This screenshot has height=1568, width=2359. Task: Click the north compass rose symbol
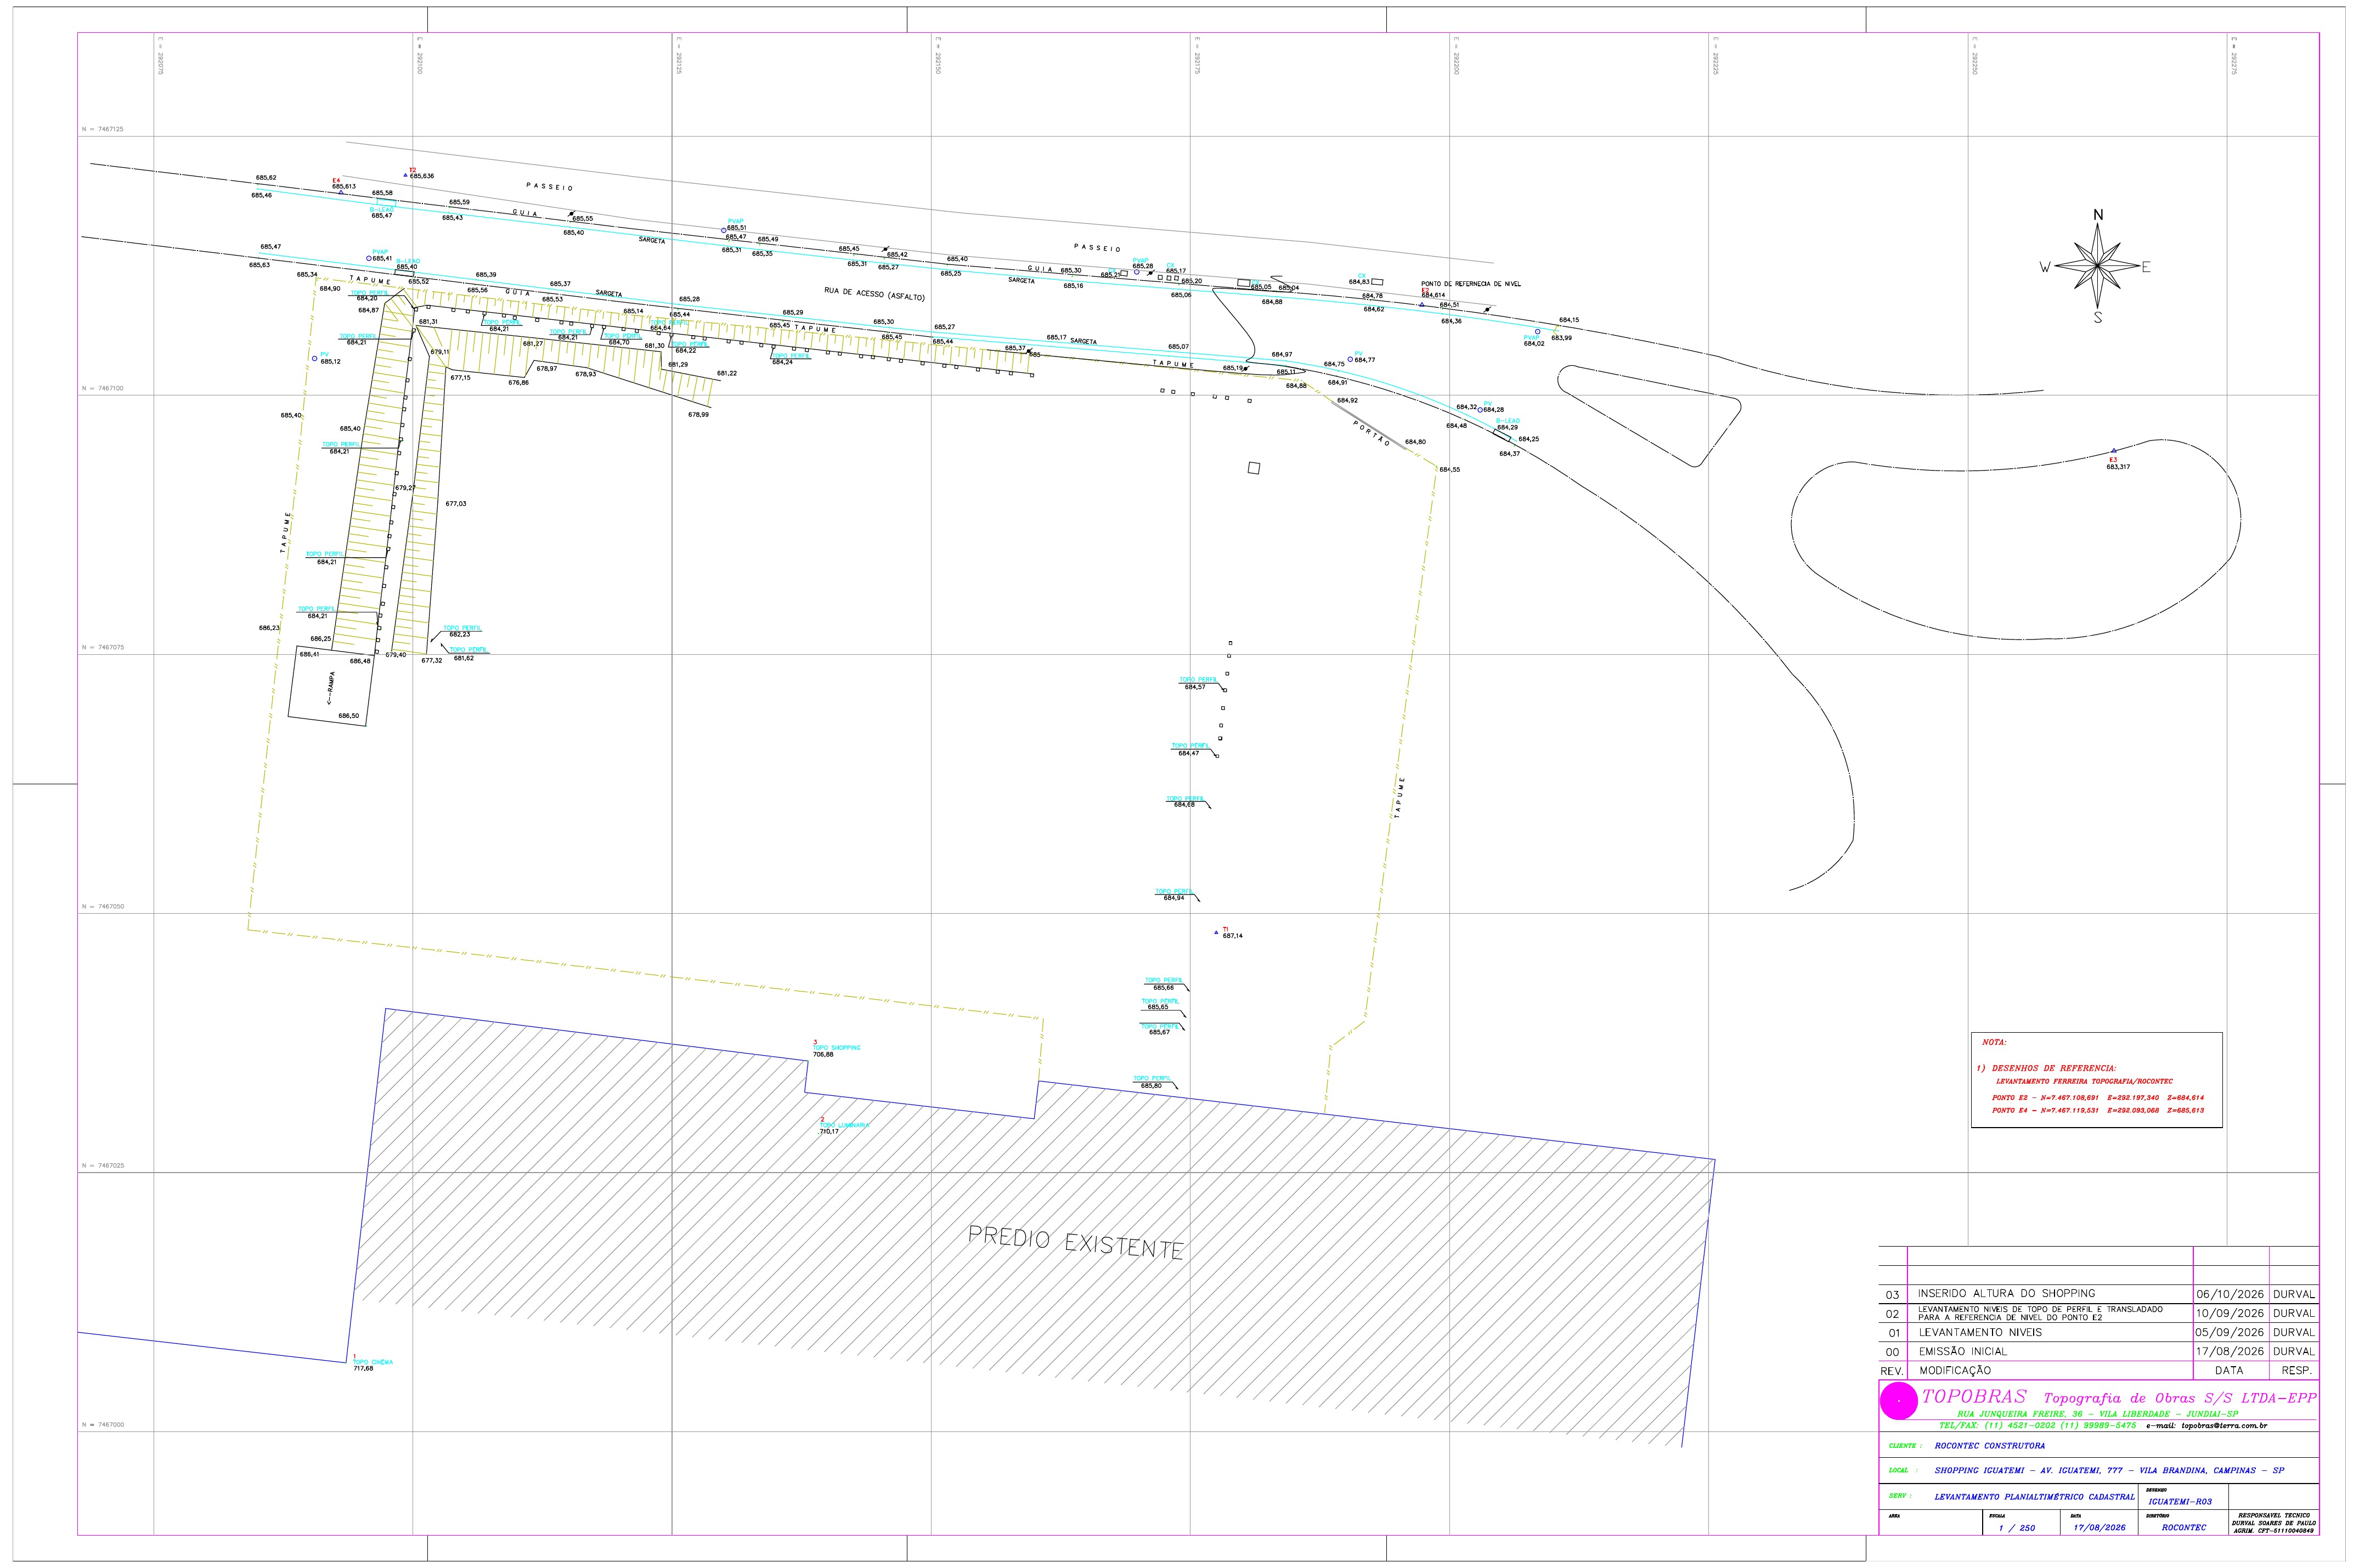coord(2096,266)
